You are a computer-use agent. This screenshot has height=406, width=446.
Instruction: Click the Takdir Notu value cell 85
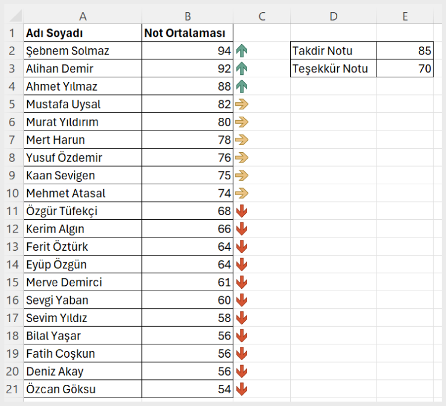(405, 51)
